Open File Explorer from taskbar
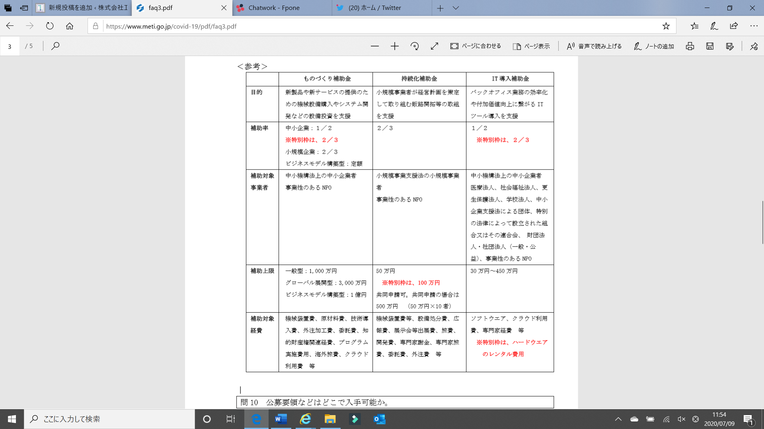The image size is (764, 429). (330, 419)
